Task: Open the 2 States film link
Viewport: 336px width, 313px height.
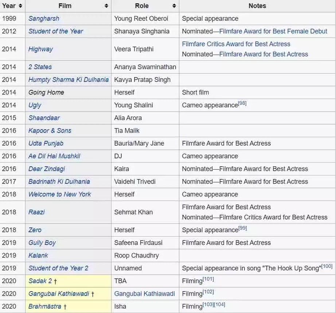Action: (x=40, y=67)
